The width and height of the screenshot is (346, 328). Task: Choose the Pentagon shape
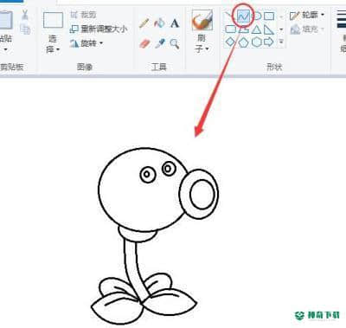(x=243, y=42)
